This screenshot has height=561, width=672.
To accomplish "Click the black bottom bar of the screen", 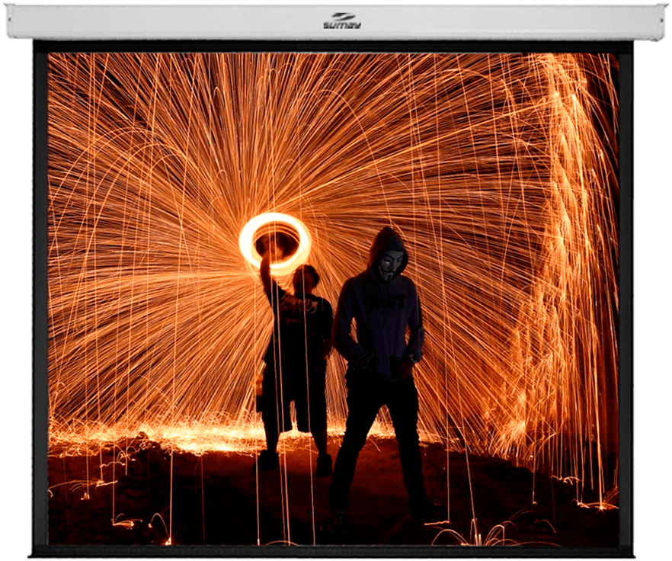I will click(335, 550).
